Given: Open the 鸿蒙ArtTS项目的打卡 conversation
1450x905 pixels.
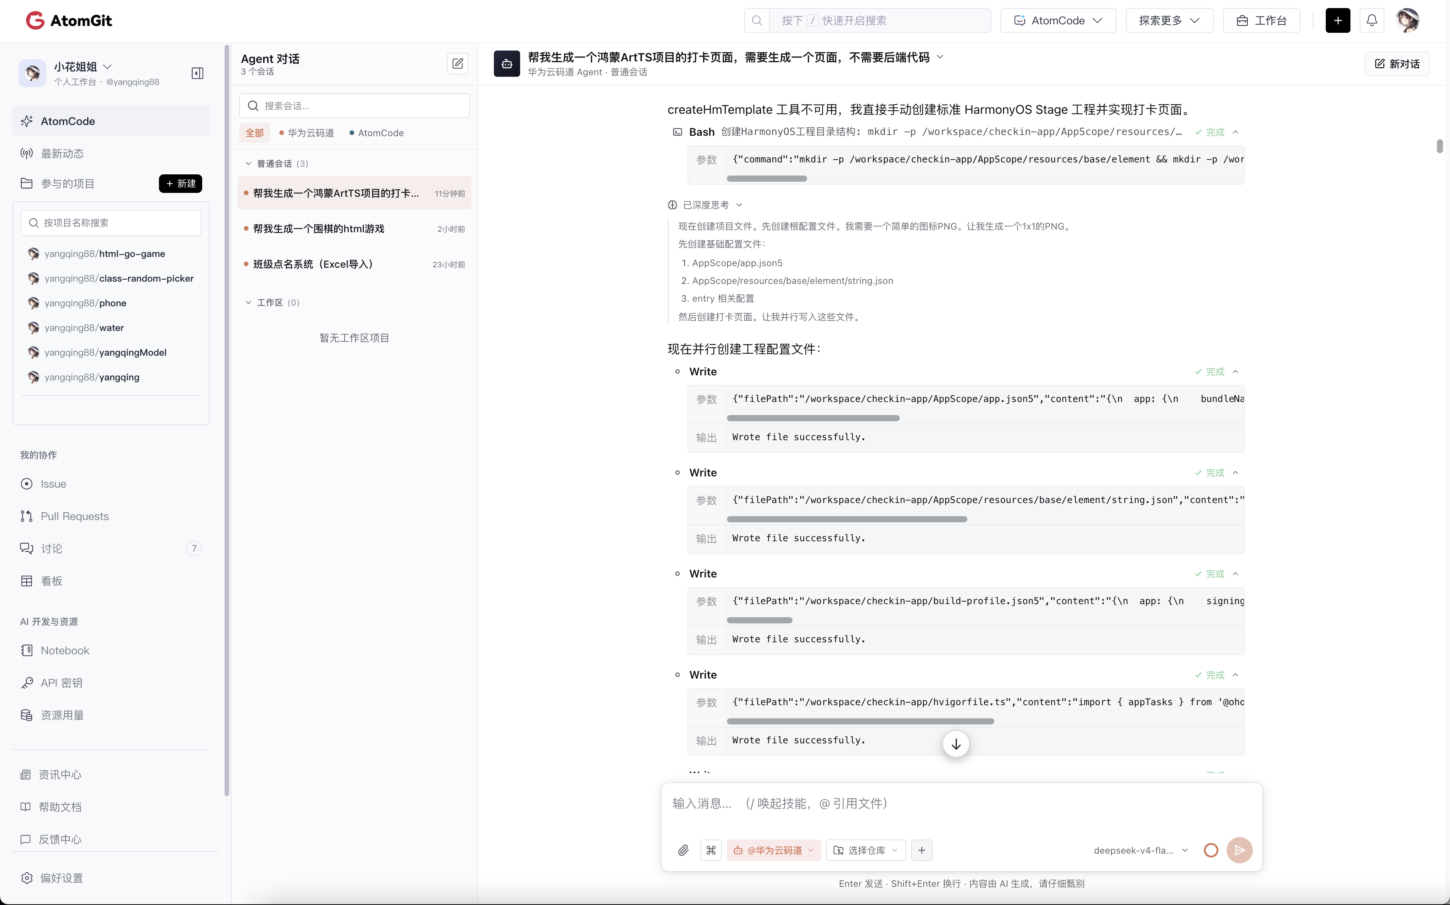Looking at the screenshot, I should 355,193.
